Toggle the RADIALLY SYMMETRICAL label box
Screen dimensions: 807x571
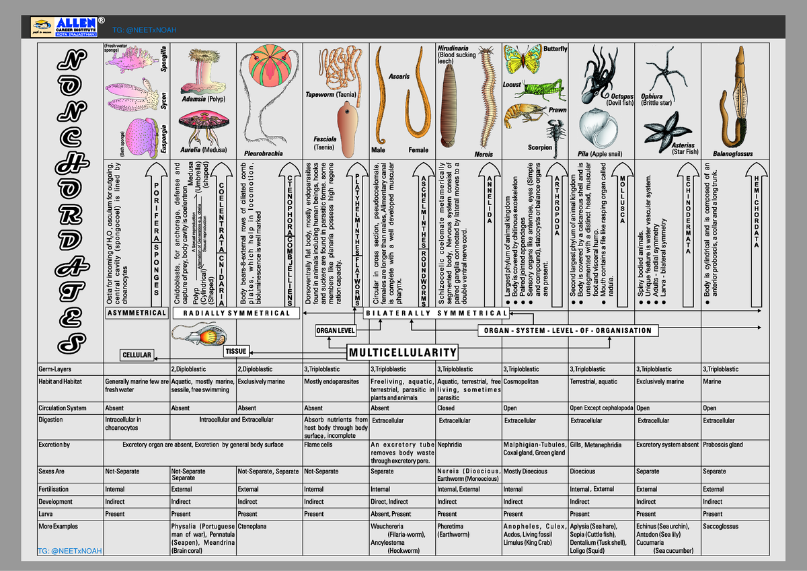point(237,313)
